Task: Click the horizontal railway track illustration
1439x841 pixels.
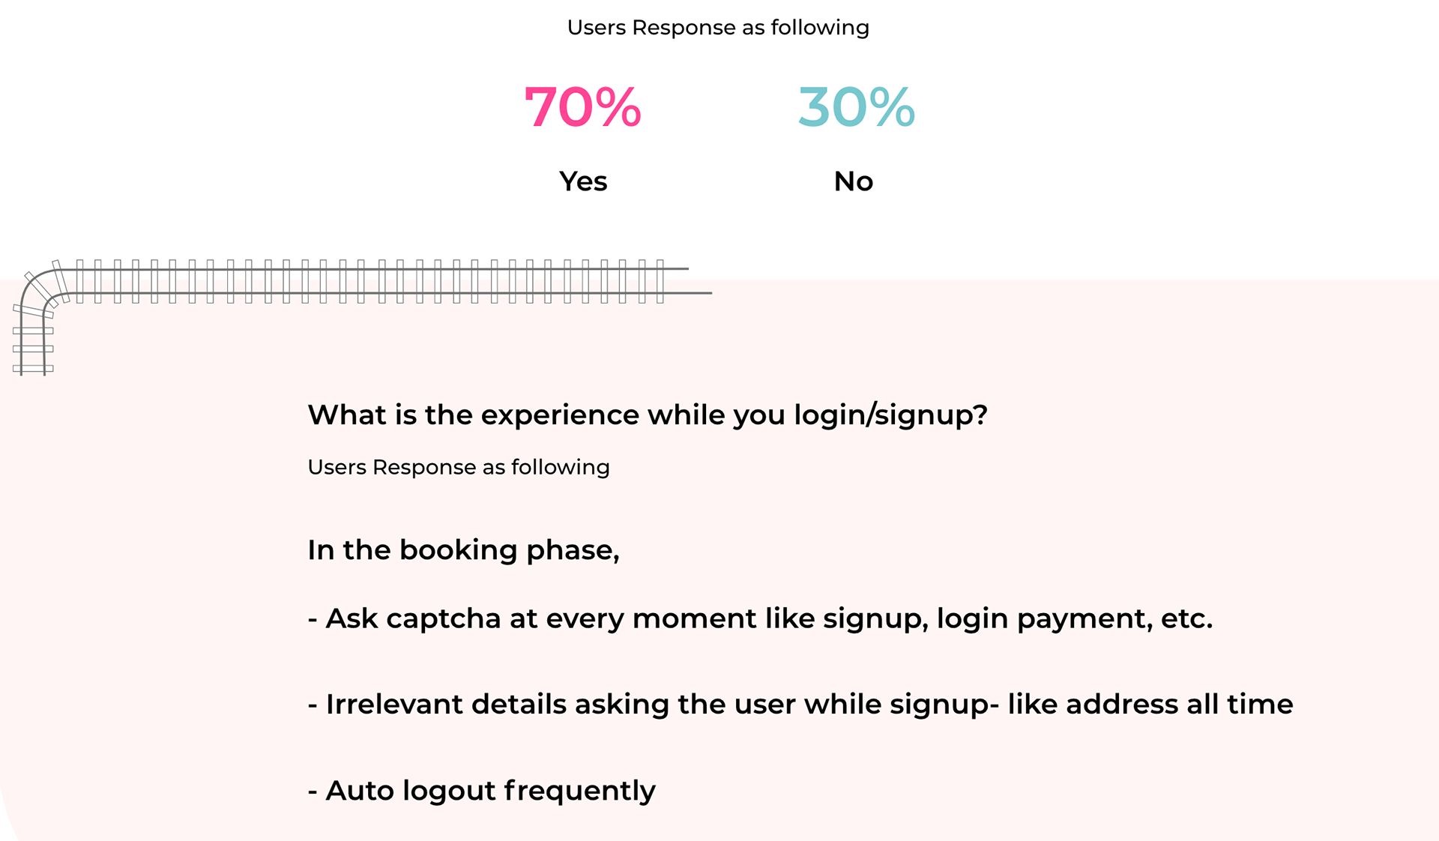Action: coord(382,281)
